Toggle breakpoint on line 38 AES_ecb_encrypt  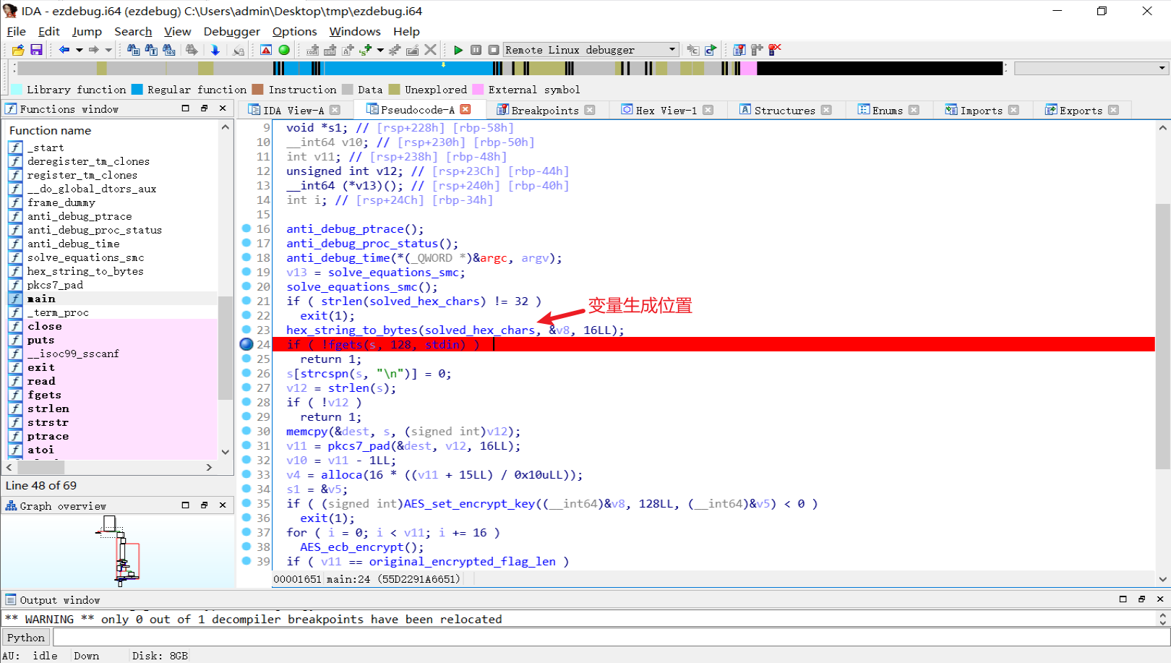click(246, 547)
